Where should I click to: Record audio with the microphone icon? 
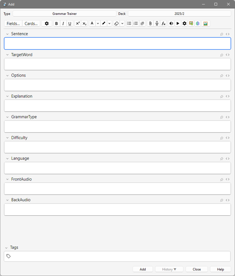click(157, 23)
